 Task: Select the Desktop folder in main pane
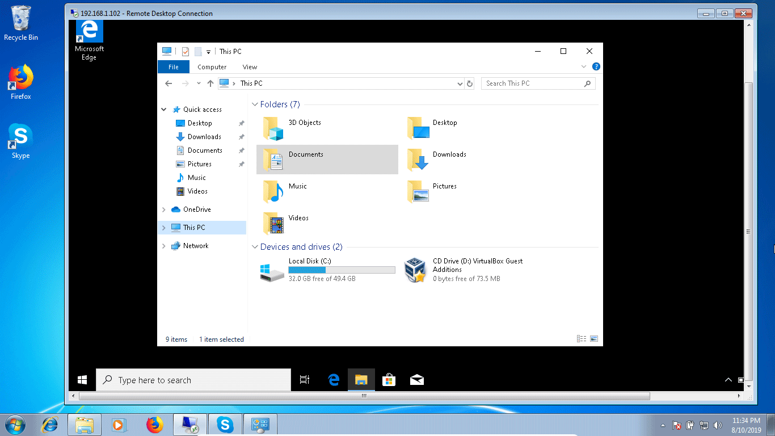click(471, 128)
